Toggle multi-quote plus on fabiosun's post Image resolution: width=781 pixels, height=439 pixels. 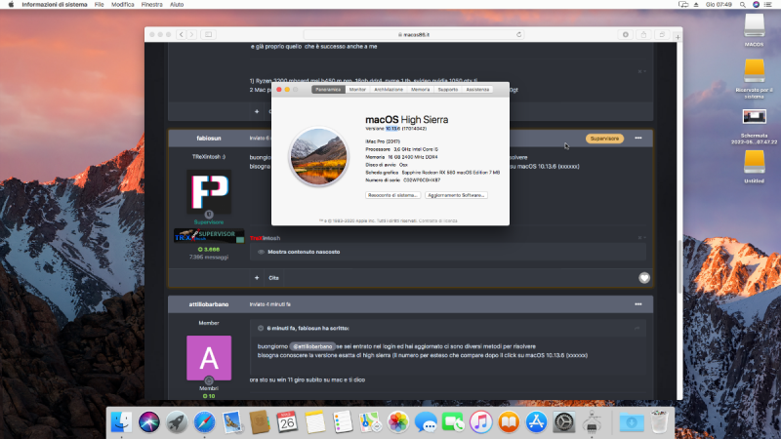pos(257,278)
